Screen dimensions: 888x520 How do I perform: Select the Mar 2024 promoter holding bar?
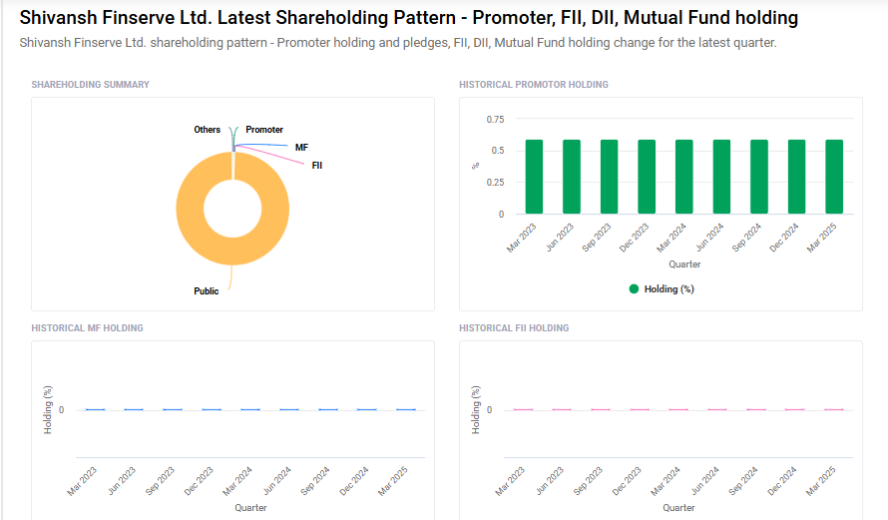[x=684, y=177]
